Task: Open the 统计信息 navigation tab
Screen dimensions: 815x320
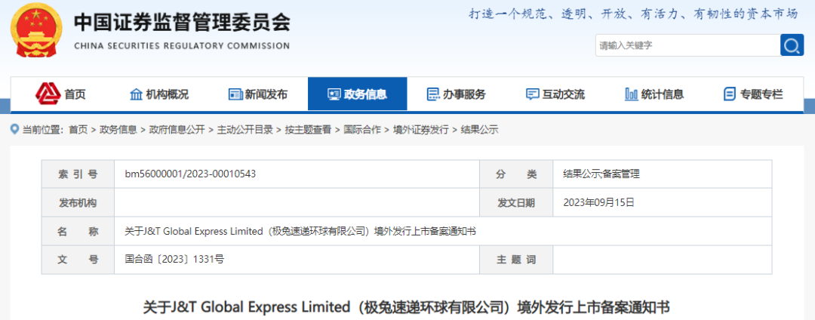Action: click(654, 94)
